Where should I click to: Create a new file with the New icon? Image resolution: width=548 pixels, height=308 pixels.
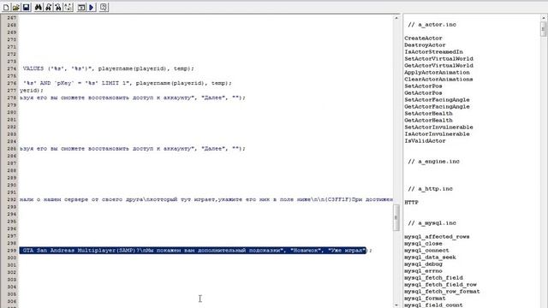(6, 7)
